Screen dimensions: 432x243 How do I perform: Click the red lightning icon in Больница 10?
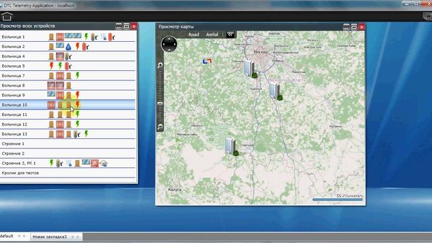(78, 104)
